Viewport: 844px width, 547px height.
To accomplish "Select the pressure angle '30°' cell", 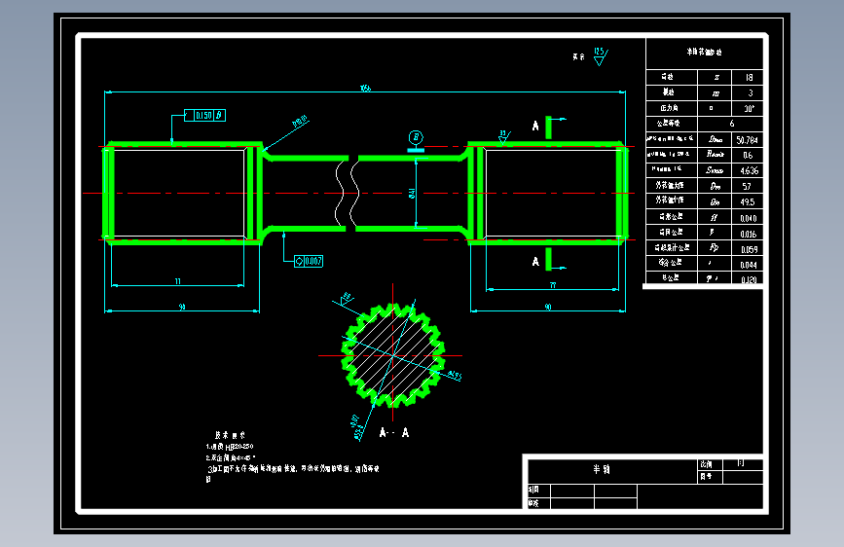I will 747,109.
